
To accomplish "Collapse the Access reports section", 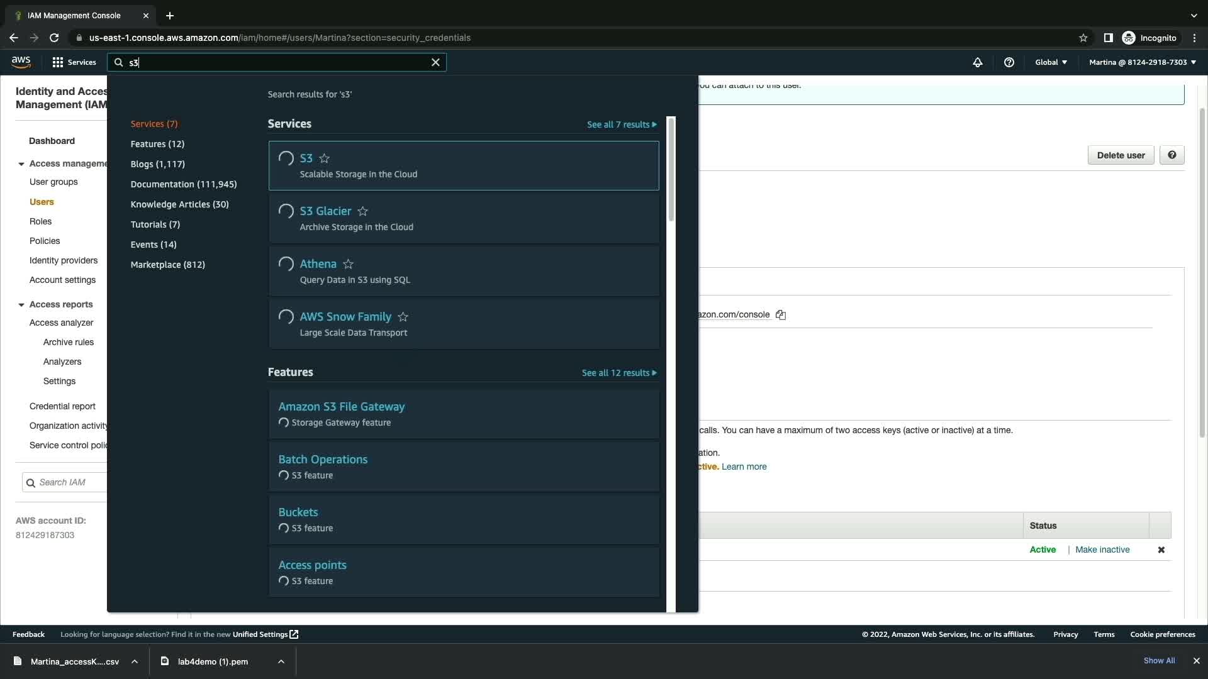I will click(x=21, y=305).
